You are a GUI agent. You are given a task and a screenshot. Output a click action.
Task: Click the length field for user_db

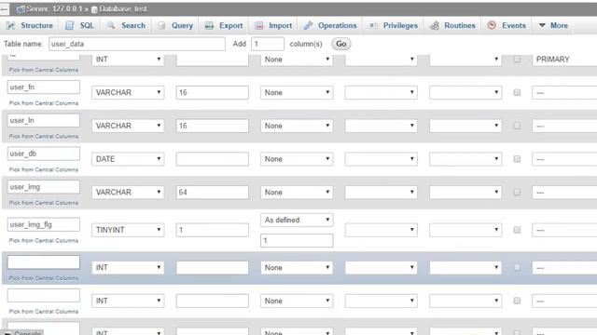click(213, 159)
